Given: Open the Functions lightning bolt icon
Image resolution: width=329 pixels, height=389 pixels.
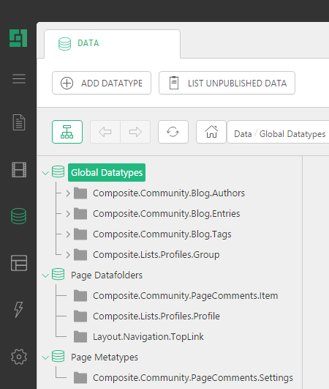Looking at the screenshot, I should pos(18,310).
